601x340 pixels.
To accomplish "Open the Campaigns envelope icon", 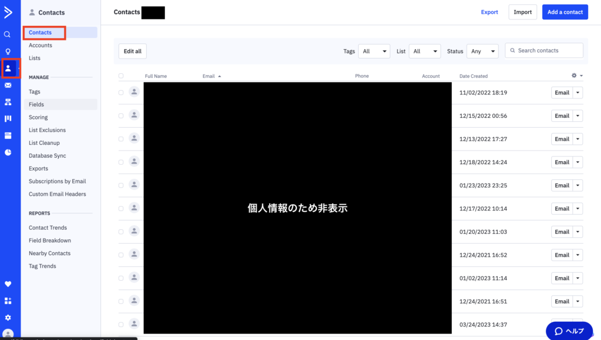I will click(8, 86).
